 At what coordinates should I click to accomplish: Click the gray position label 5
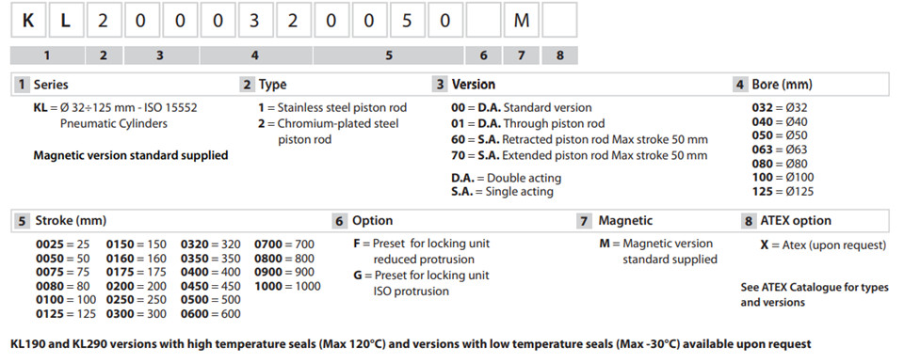[x=389, y=55]
